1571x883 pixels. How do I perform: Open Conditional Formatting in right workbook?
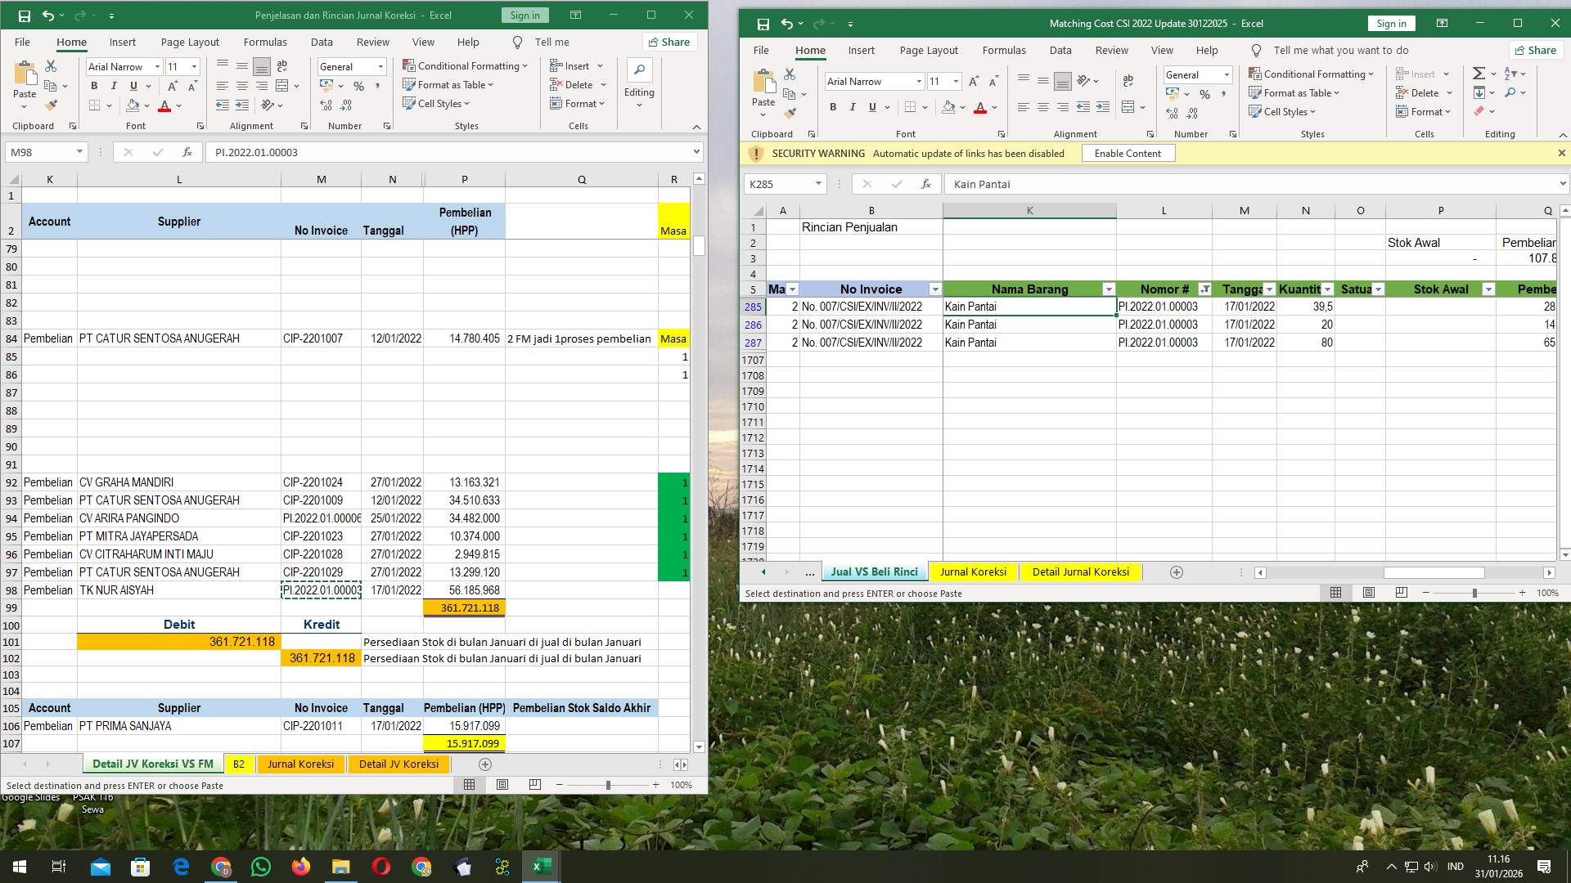click(1312, 74)
